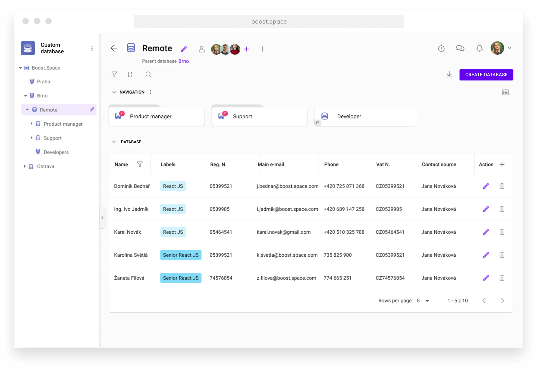Viewport: 537px width, 372px height.
Task: Open the timer stopwatch icon
Action: point(441,48)
